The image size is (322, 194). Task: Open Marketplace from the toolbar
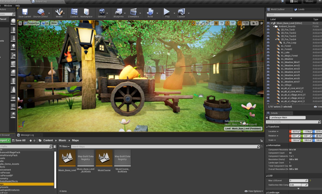click(86, 12)
